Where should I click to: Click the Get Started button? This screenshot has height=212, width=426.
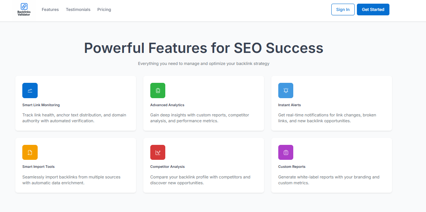(373, 9)
